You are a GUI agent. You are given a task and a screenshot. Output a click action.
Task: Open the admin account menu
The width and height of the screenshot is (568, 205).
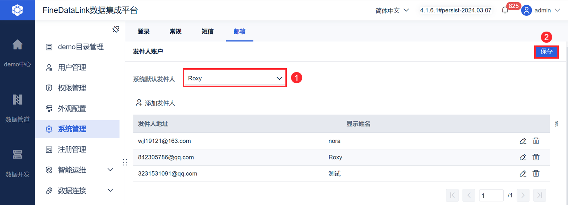click(541, 10)
